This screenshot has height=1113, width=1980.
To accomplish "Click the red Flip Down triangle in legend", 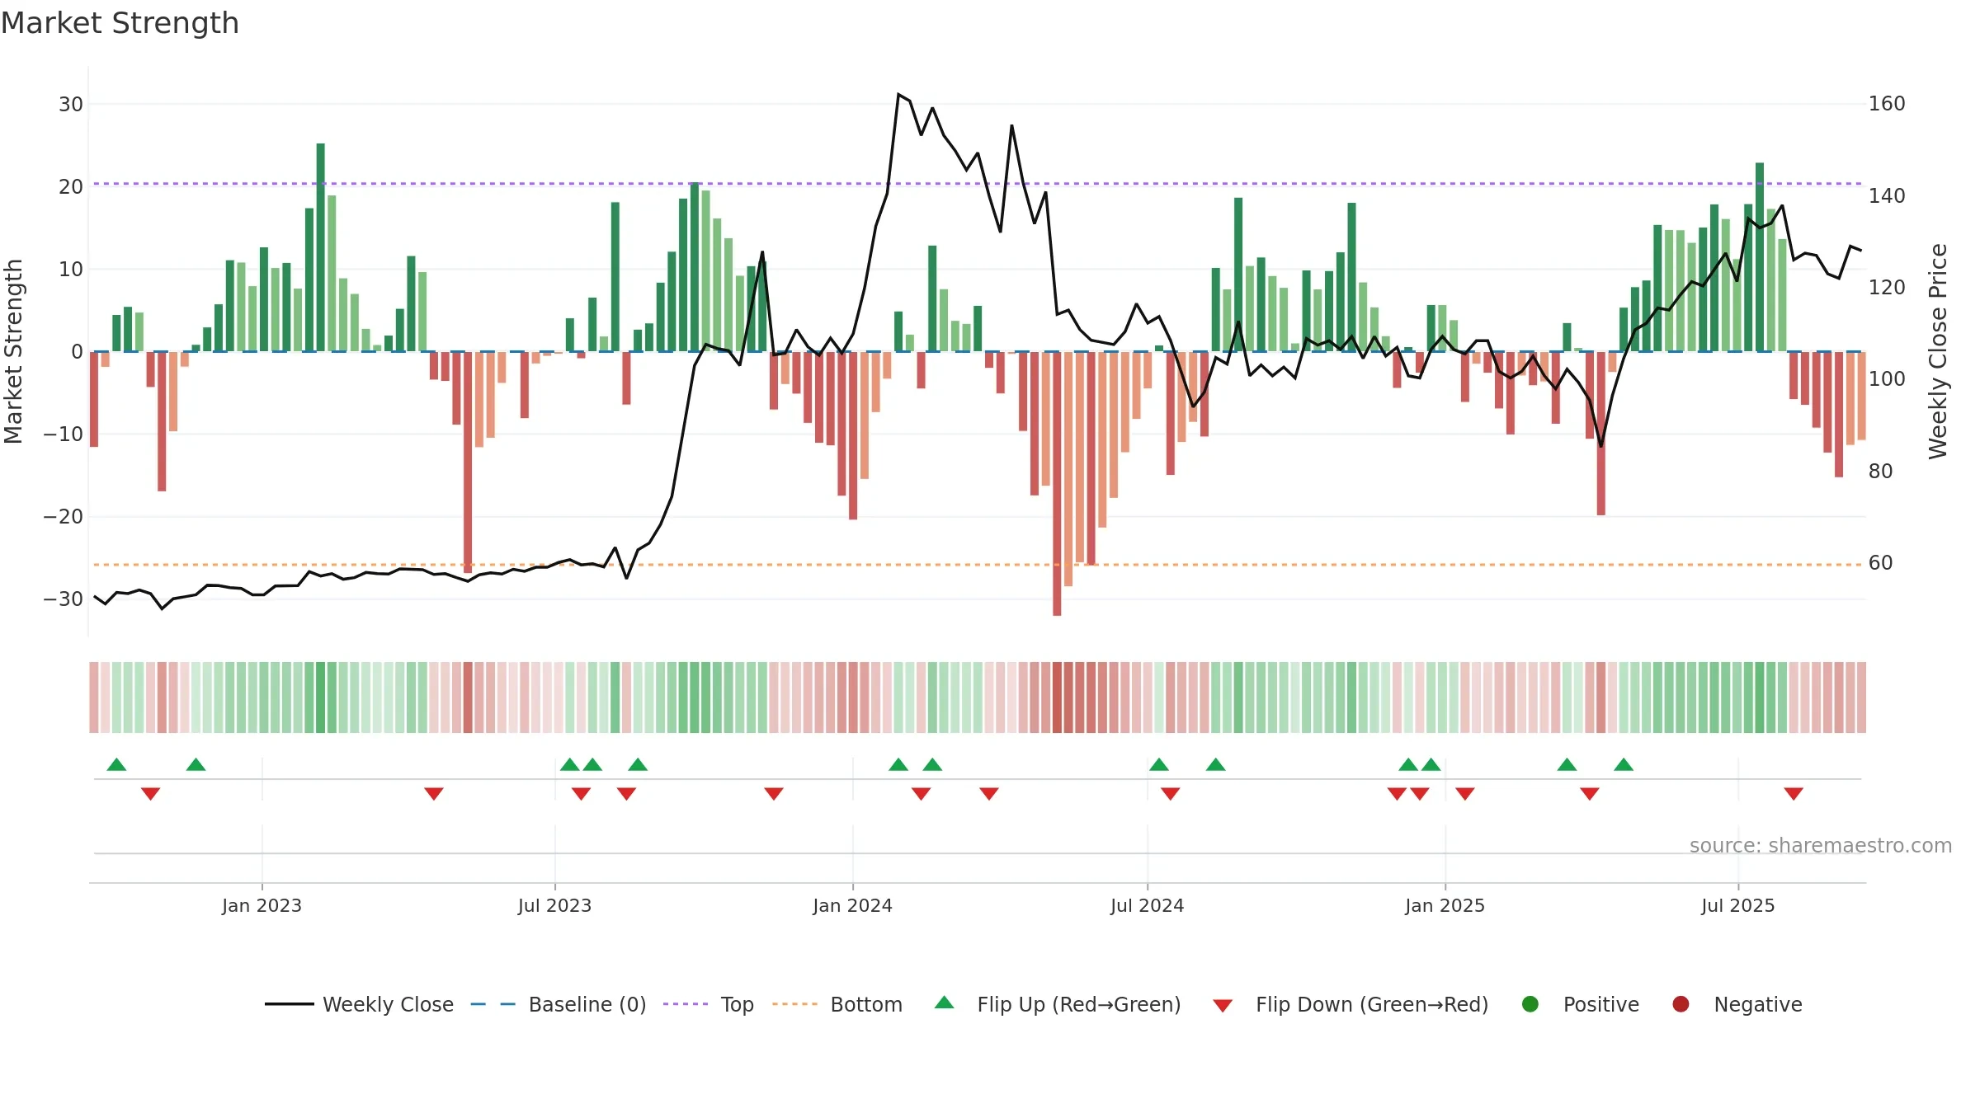I will pos(1223,1006).
